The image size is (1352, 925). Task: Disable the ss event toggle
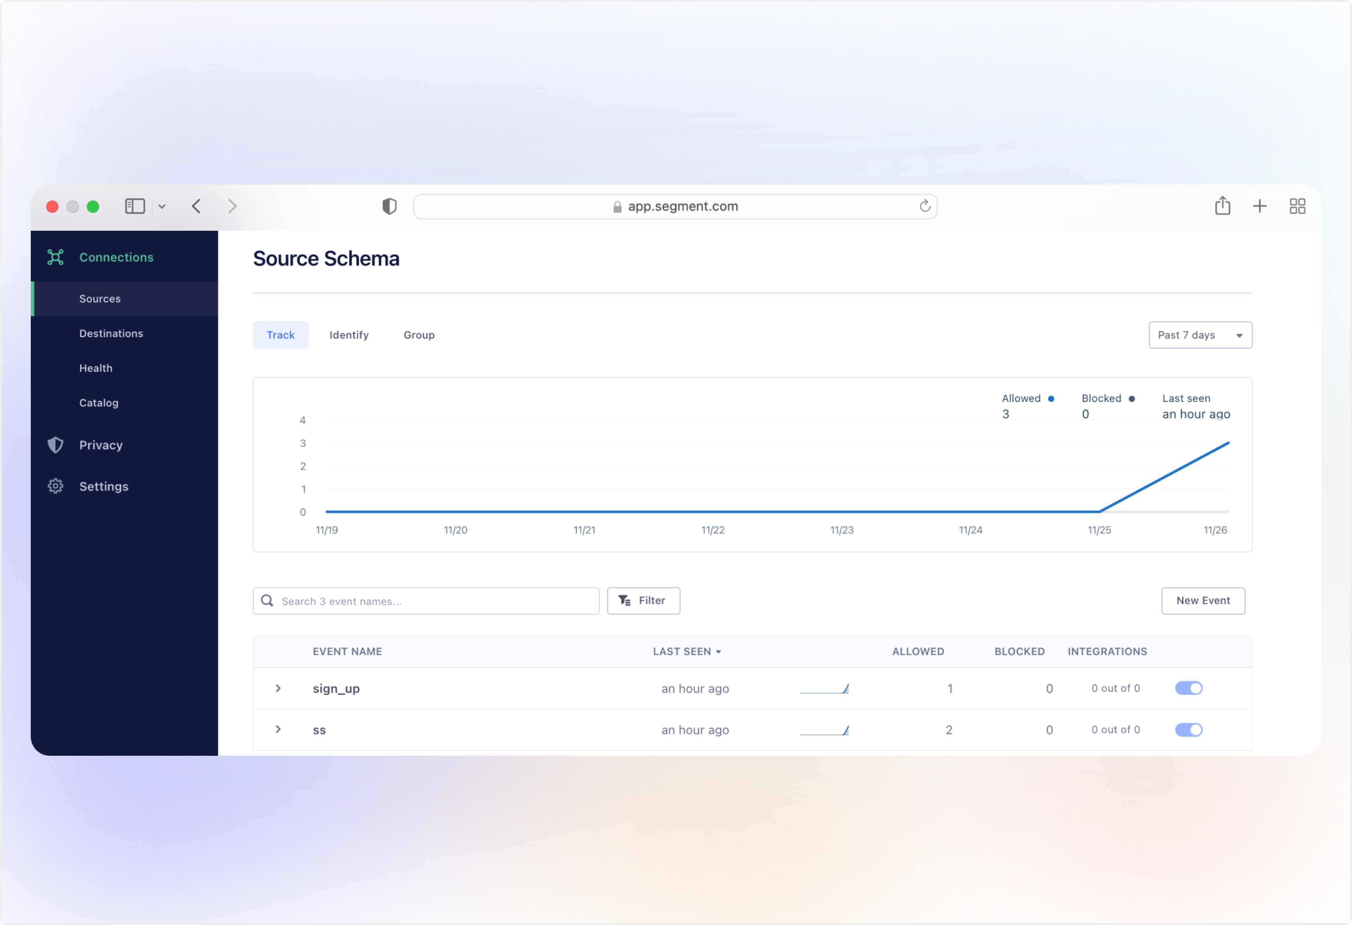click(1188, 729)
